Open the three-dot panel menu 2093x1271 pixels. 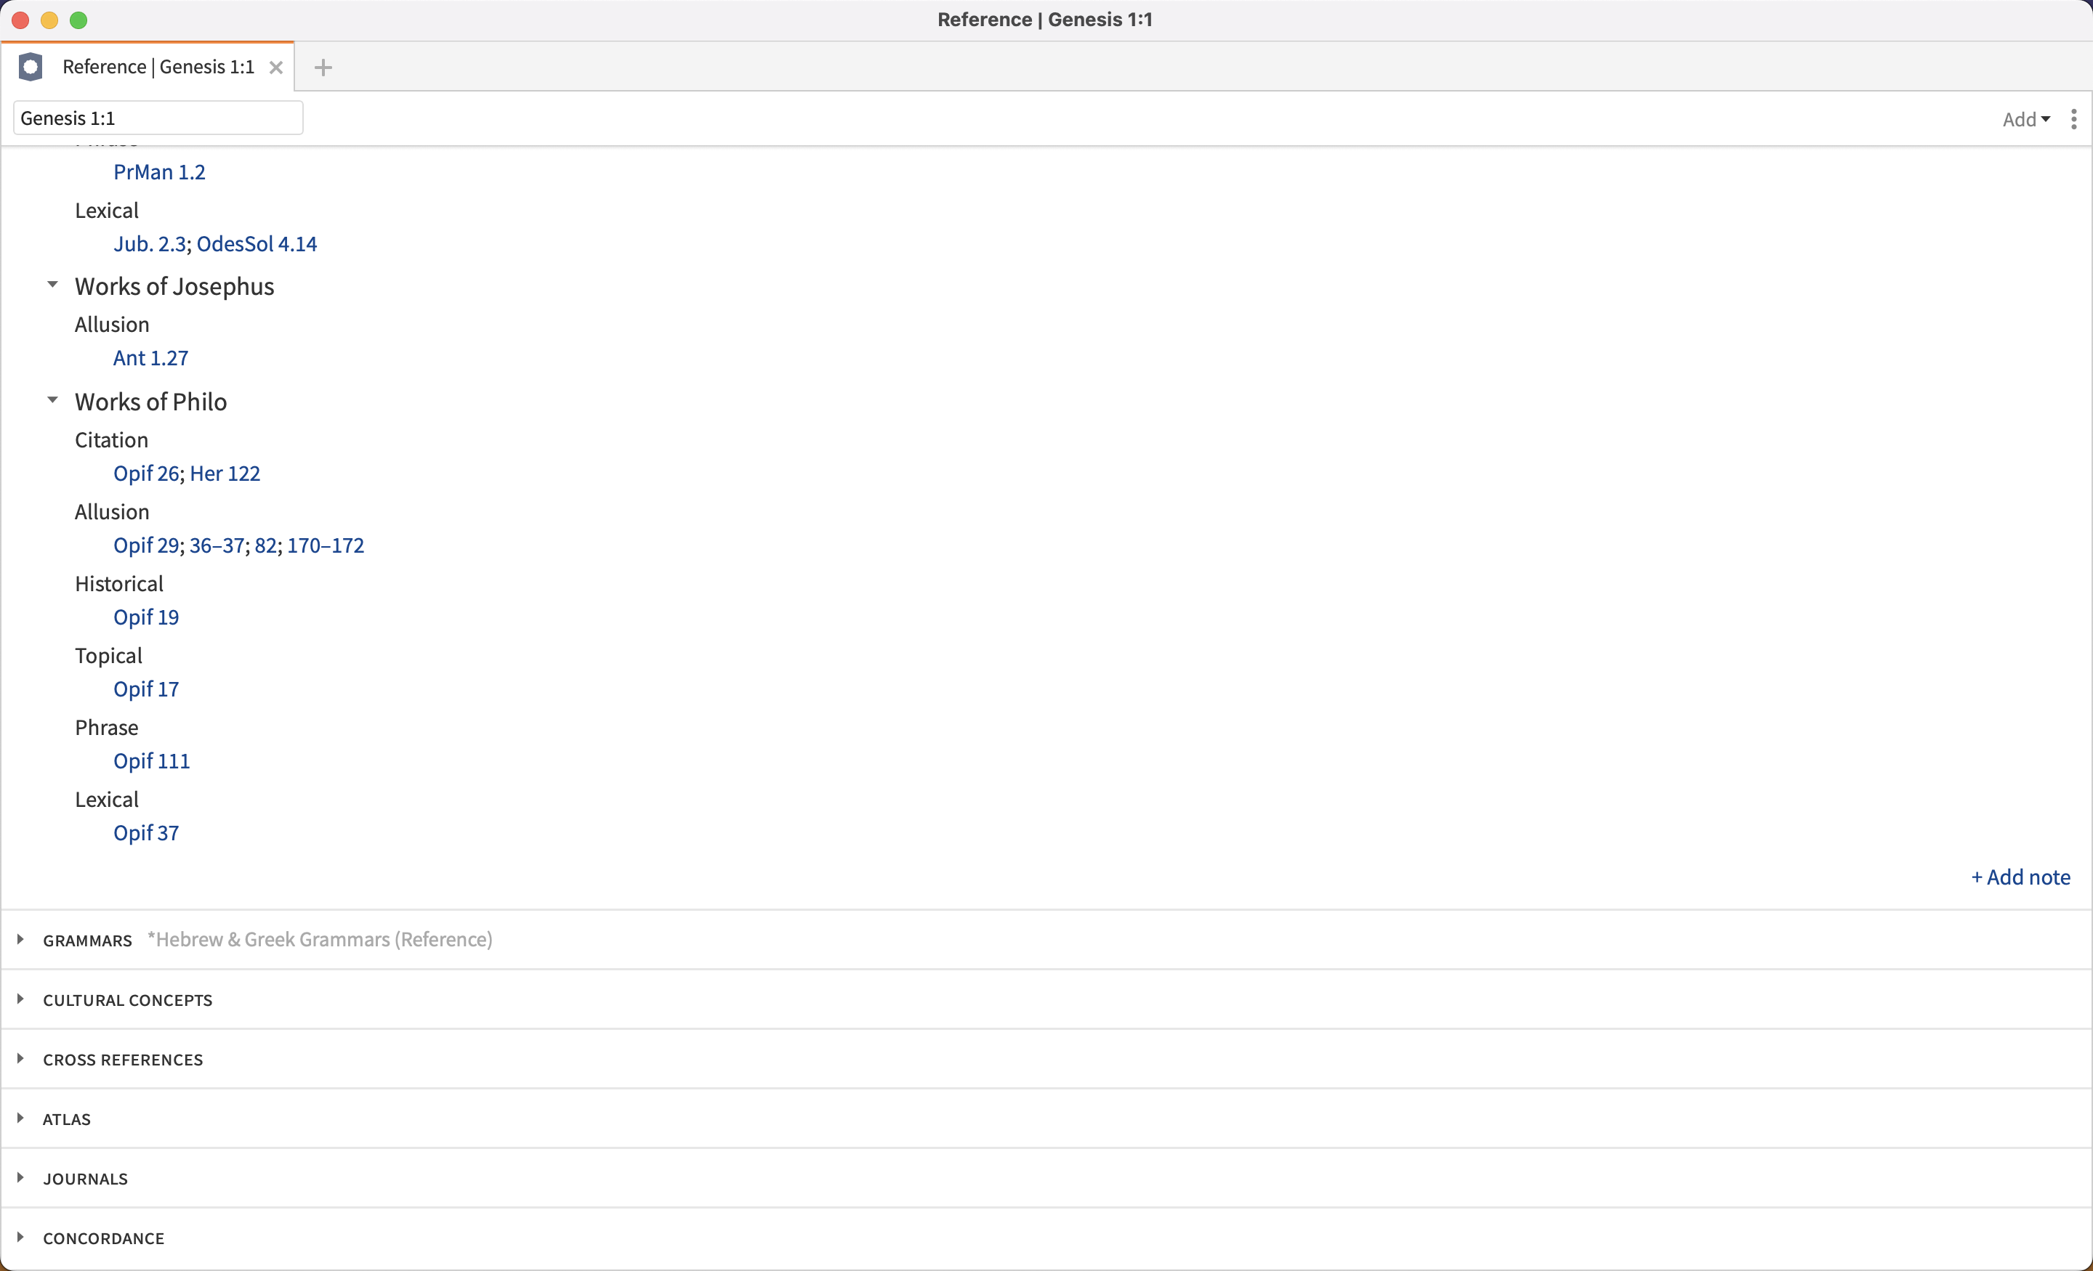point(2073,119)
